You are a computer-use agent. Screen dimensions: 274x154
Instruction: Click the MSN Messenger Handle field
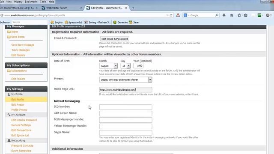point(125,120)
